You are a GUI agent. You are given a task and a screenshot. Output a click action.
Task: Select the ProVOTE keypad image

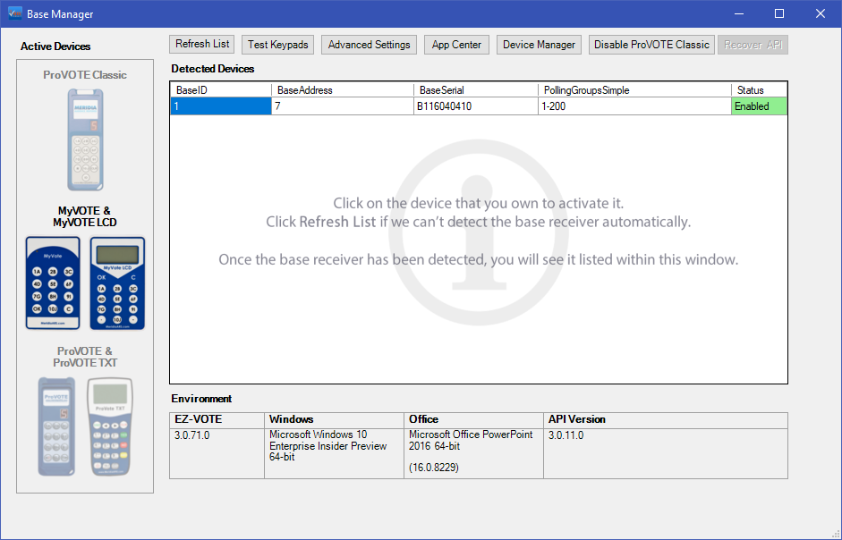(x=56, y=426)
